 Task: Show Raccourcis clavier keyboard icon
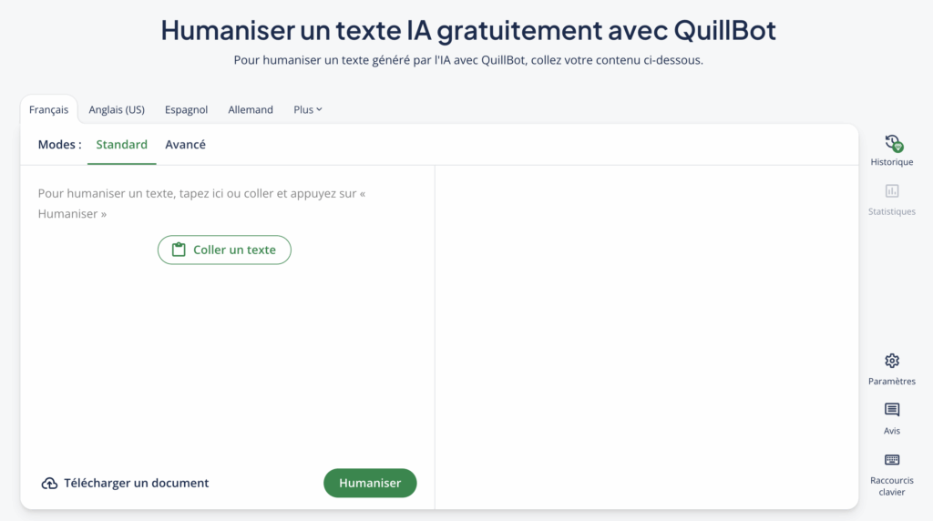(892, 460)
